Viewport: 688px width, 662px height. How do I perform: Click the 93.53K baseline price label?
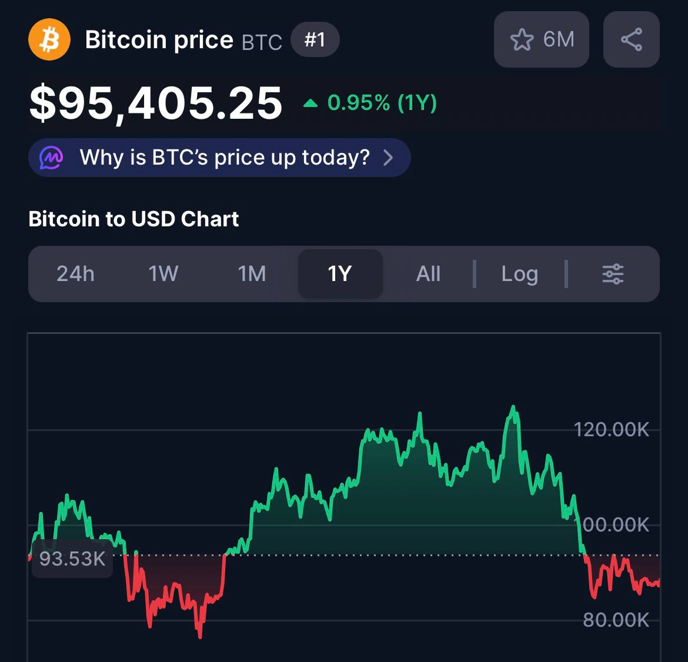coord(72,559)
